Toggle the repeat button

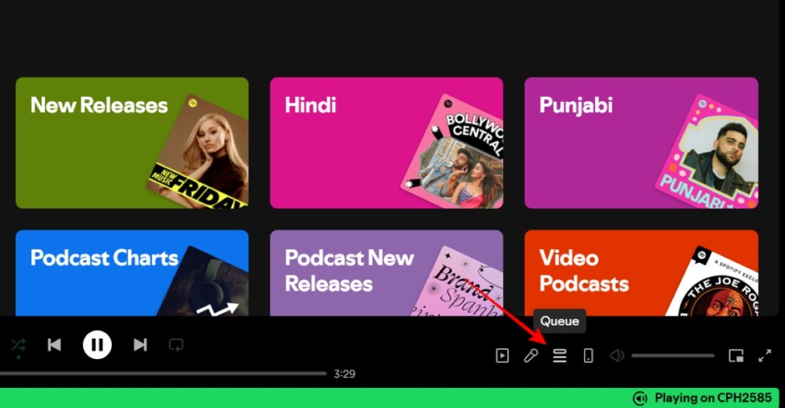pyautogui.click(x=177, y=344)
